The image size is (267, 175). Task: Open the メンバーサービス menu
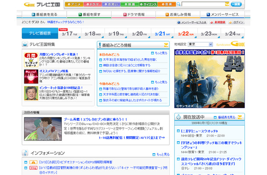click(x=222, y=14)
